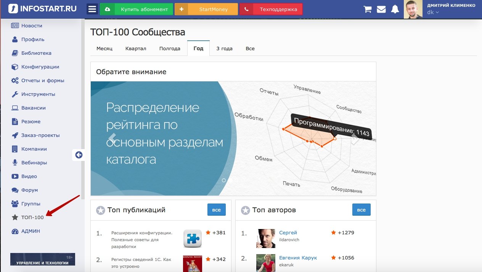Click the ekaruk username text

(286, 265)
